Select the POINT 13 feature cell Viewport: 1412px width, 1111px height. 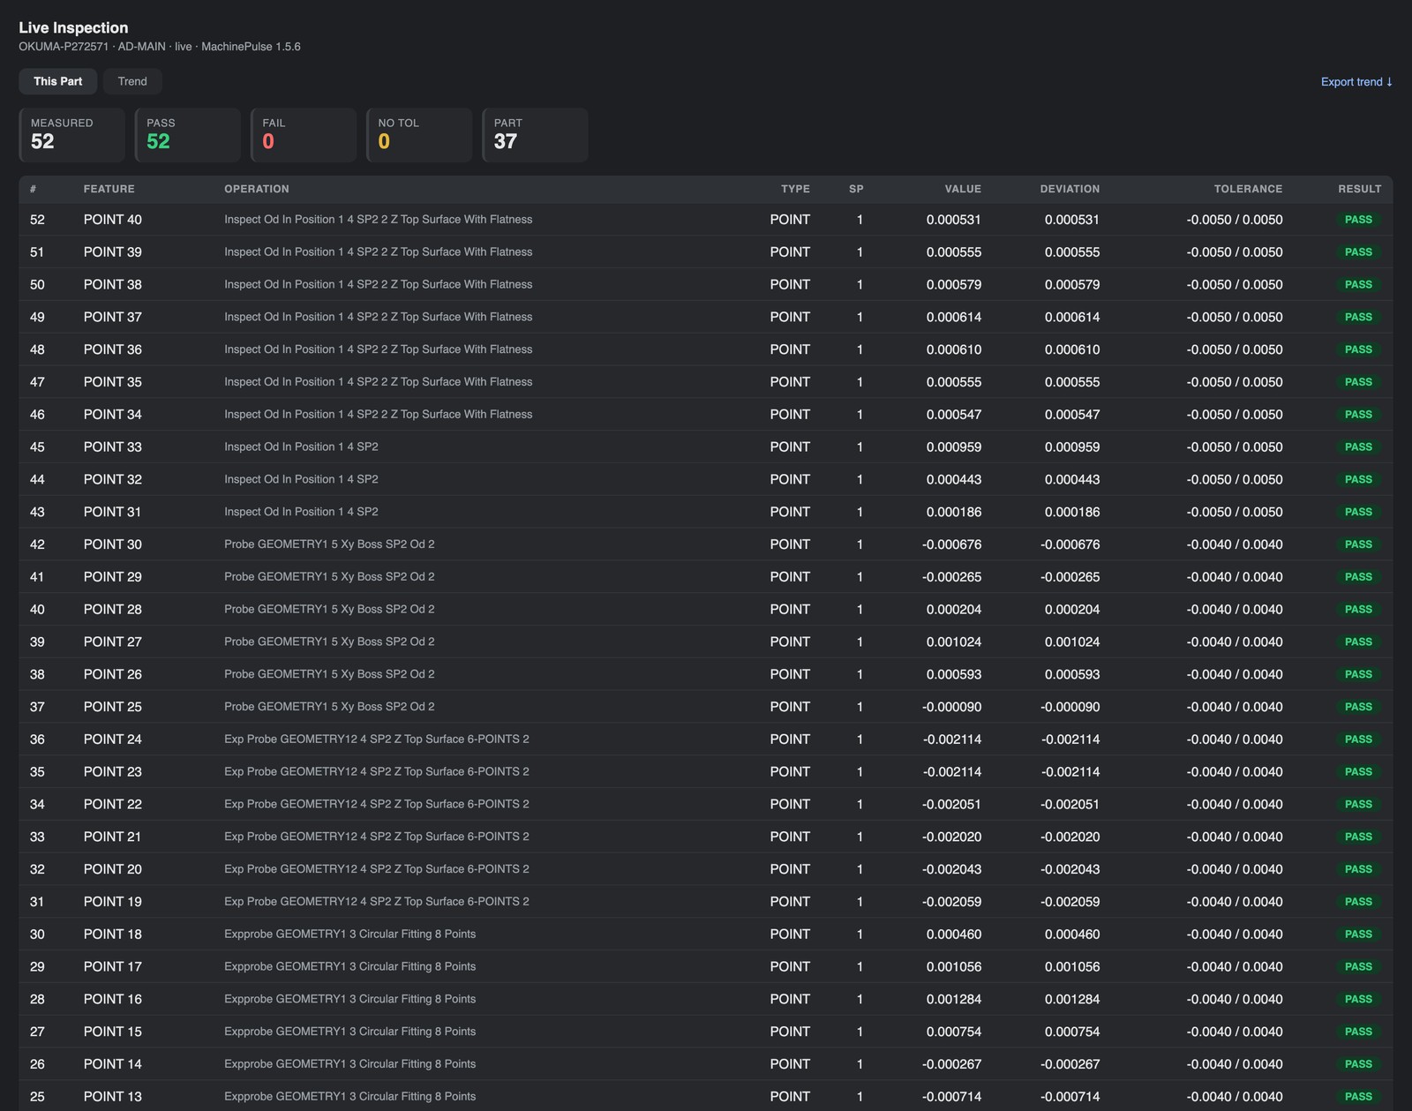[x=113, y=1097]
